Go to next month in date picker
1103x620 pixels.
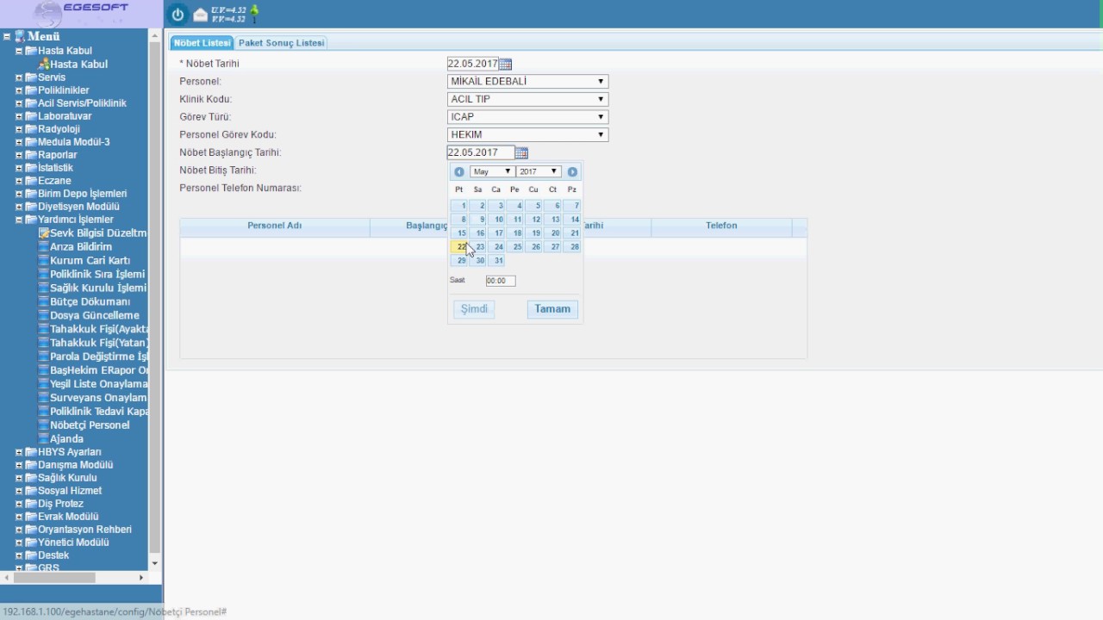pos(572,171)
